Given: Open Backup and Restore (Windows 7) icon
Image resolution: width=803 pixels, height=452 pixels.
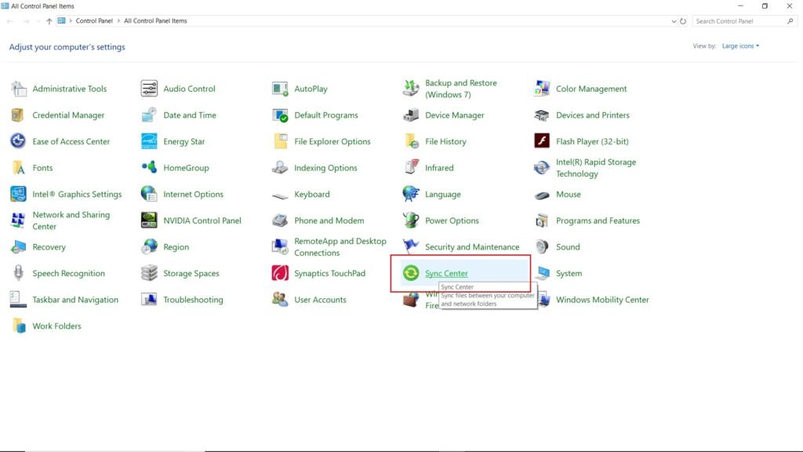Looking at the screenshot, I should tap(411, 89).
